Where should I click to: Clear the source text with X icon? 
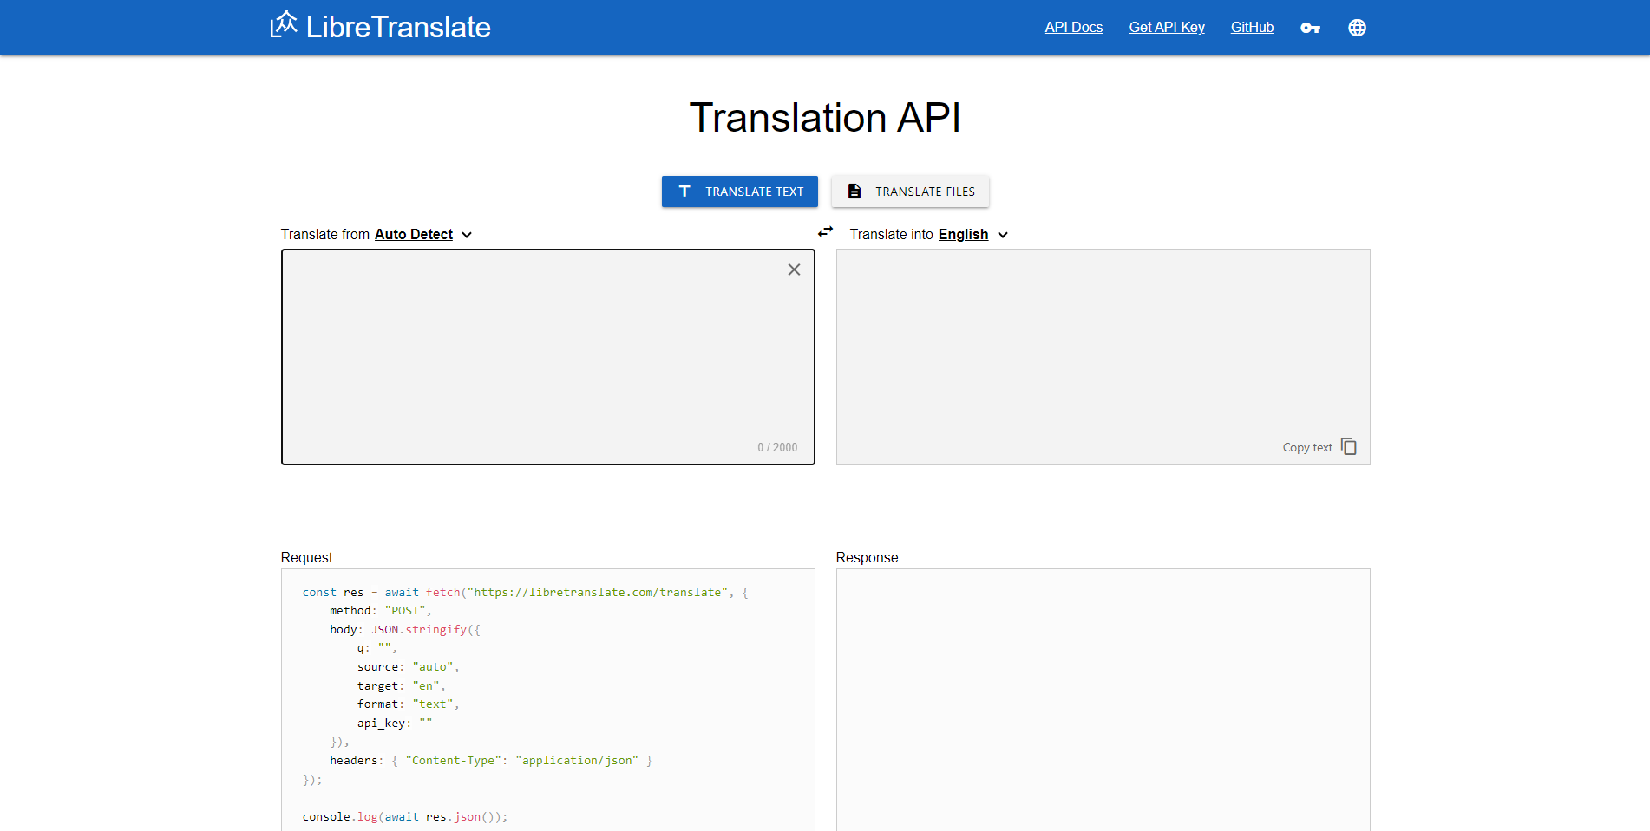click(793, 269)
